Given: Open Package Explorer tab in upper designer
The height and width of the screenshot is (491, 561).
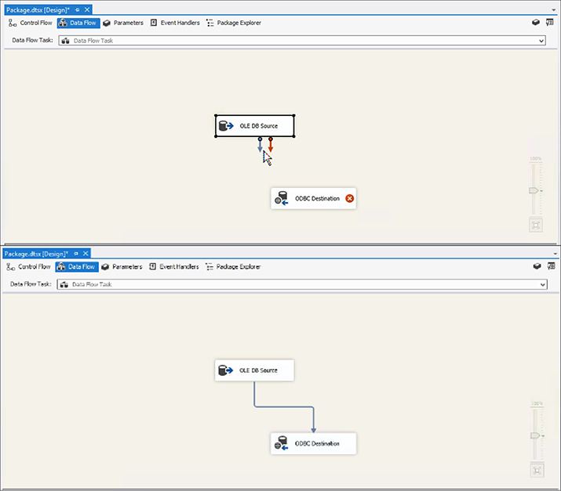Looking at the screenshot, I should tap(234, 23).
